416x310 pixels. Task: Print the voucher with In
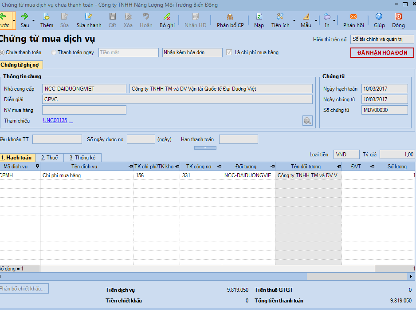[327, 20]
